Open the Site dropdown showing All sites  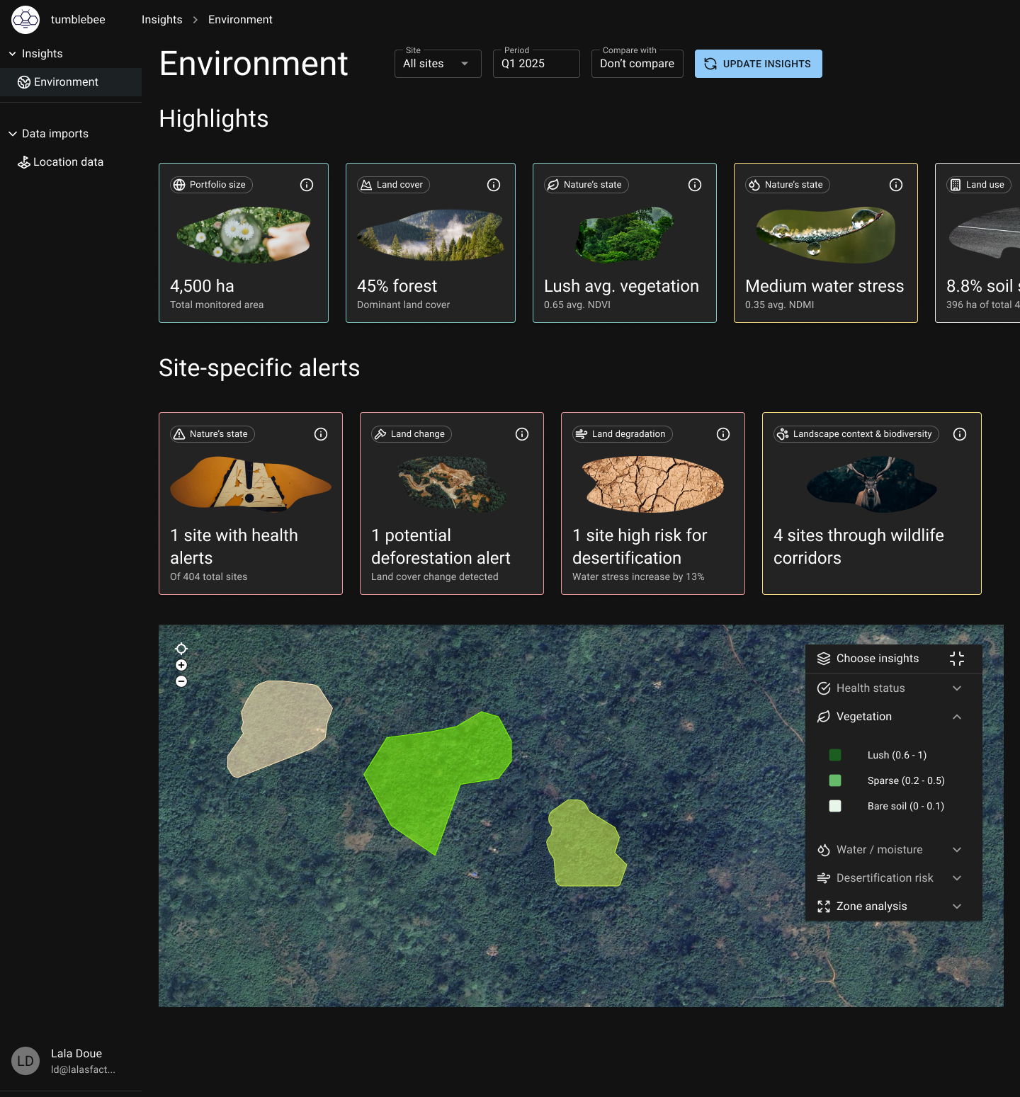pyautogui.click(x=438, y=64)
